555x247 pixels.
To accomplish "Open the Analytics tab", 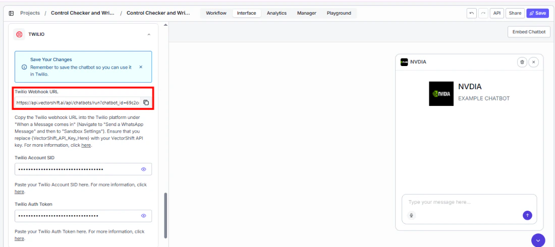I will point(276,13).
